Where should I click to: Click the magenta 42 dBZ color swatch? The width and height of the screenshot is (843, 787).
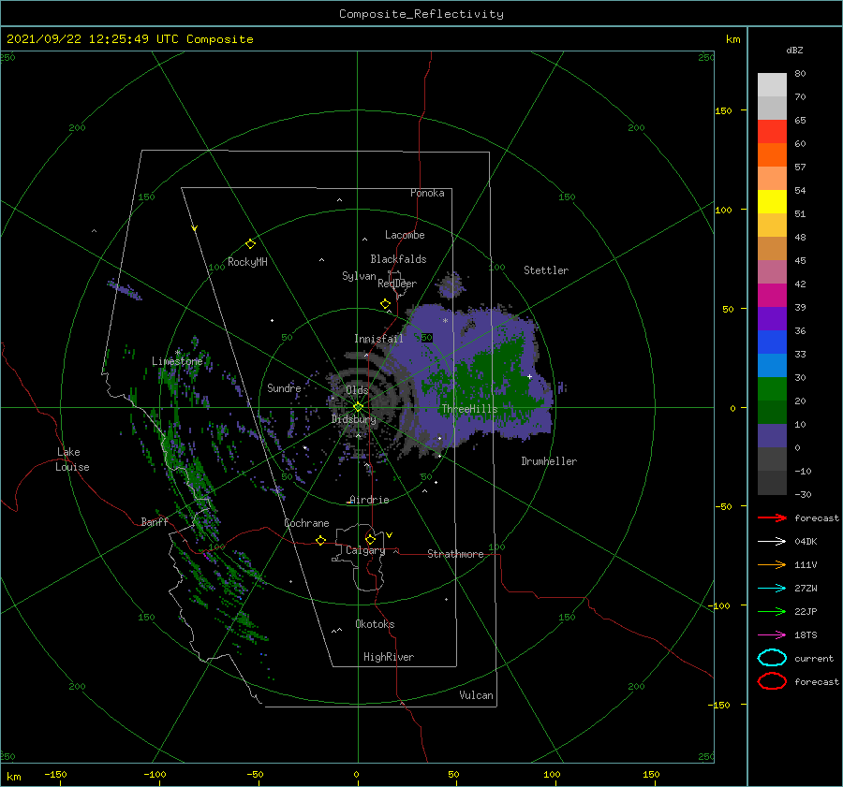point(772,295)
